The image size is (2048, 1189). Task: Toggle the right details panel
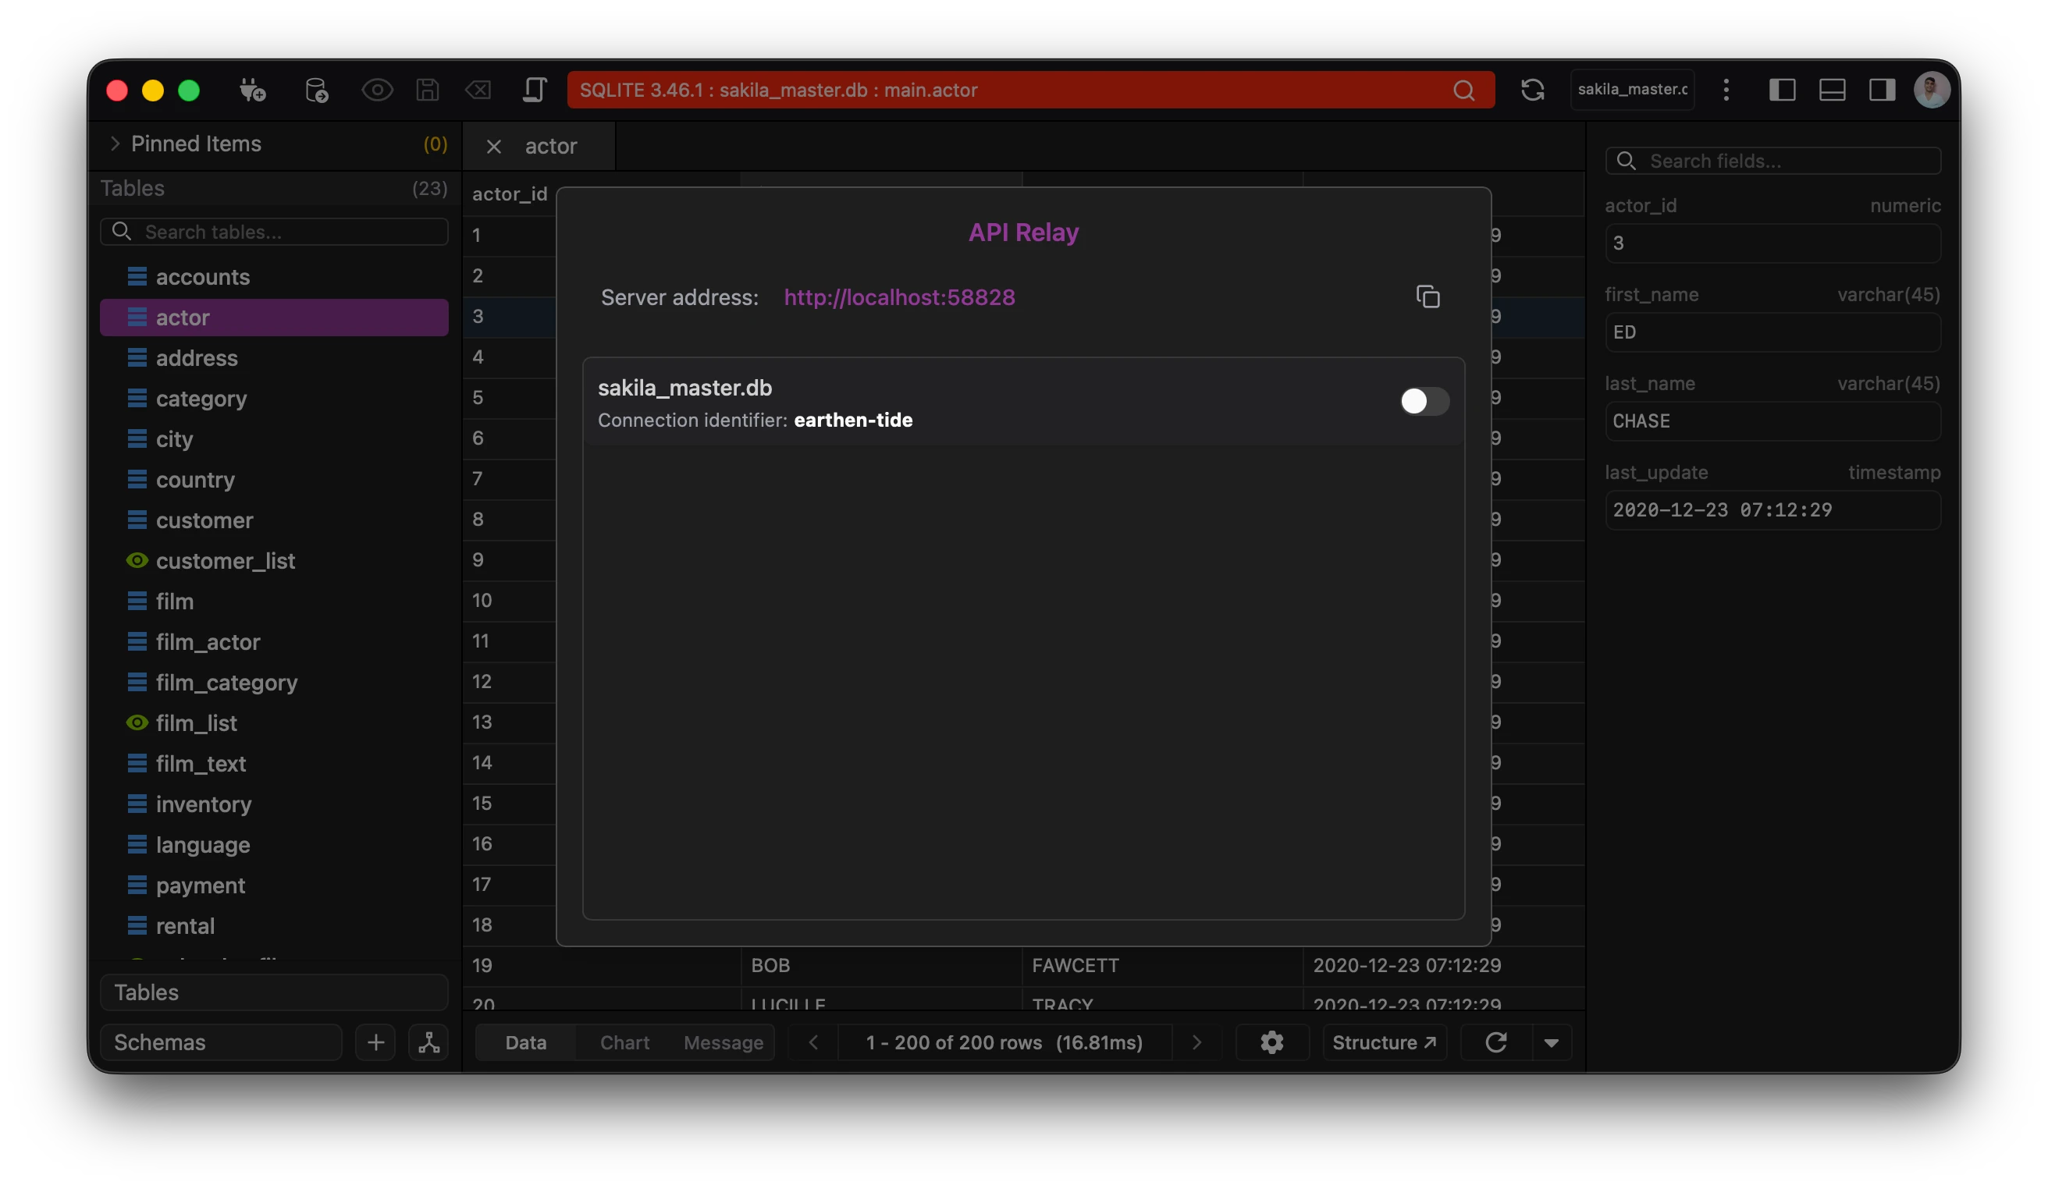pos(1880,91)
